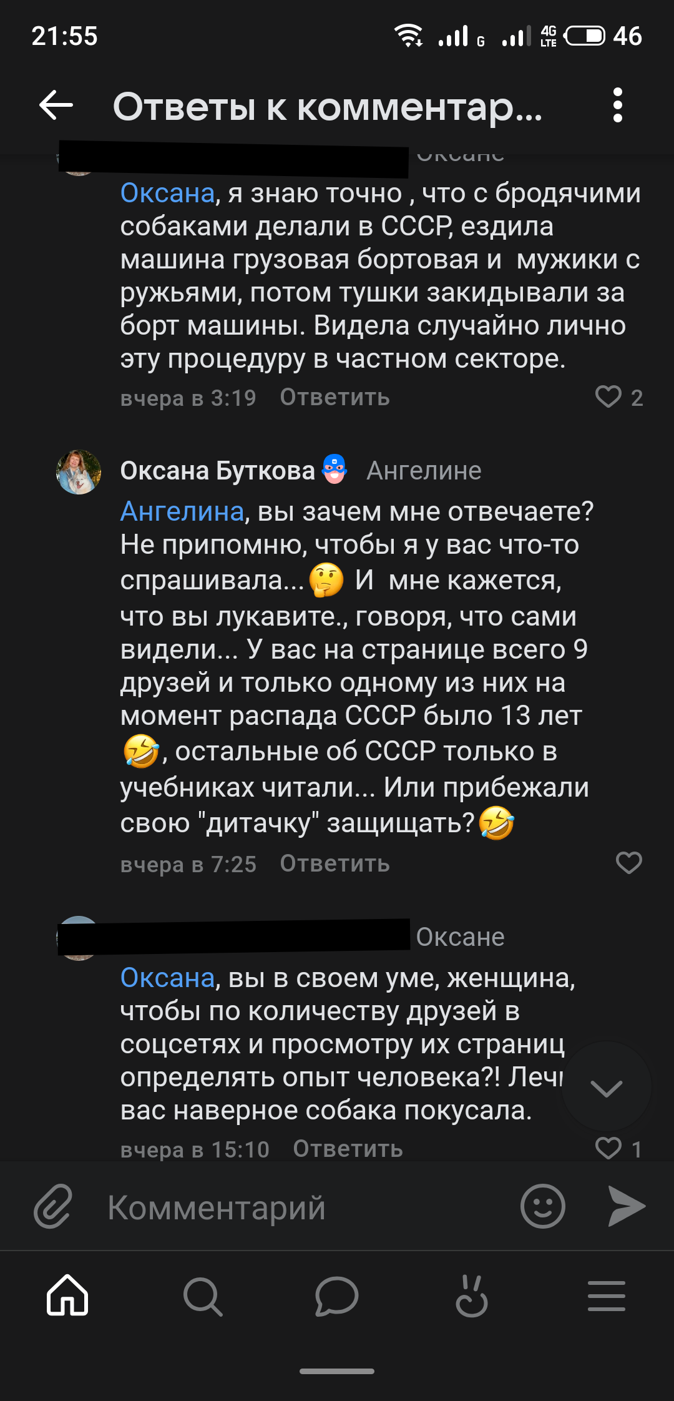
Task: Like the comment posted at 3:19
Action: (x=609, y=397)
